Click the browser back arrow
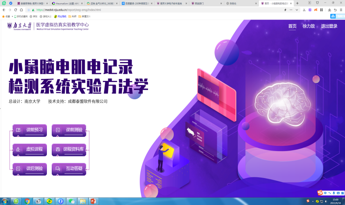 point(4,10)
